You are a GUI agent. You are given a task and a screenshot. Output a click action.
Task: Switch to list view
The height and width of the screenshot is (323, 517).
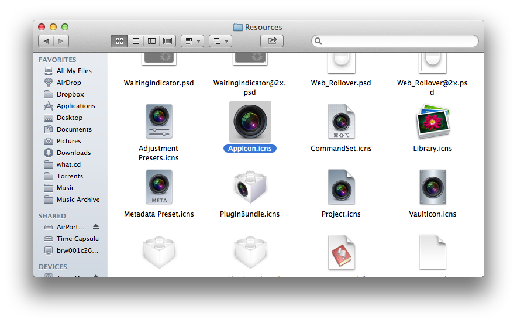click(x=136, y=41)
